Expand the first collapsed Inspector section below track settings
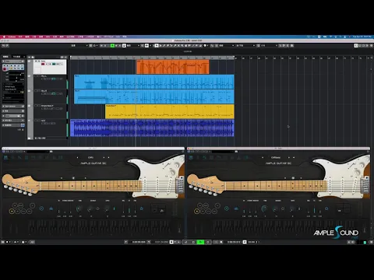The image size is (374, 280). [13, 106]
